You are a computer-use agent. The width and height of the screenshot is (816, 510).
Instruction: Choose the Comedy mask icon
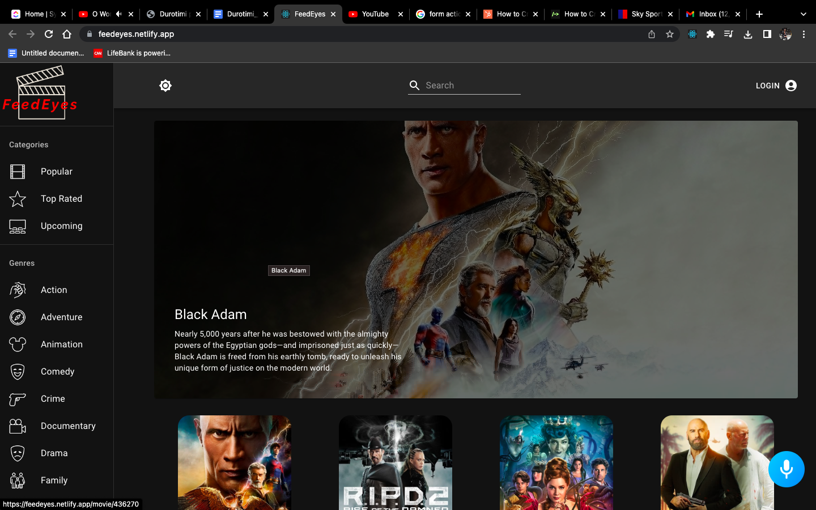(18, 372)
